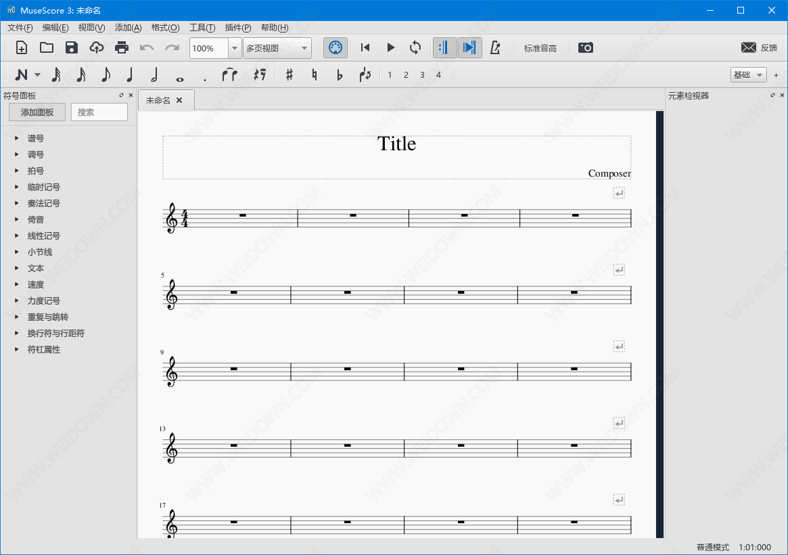Rewind playback to start

[365, 48]
